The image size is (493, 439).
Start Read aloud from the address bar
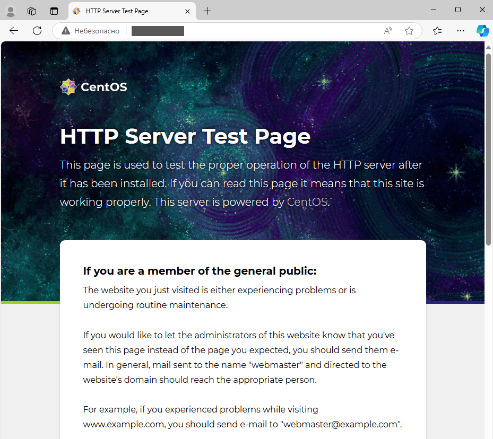pos(388,31)
